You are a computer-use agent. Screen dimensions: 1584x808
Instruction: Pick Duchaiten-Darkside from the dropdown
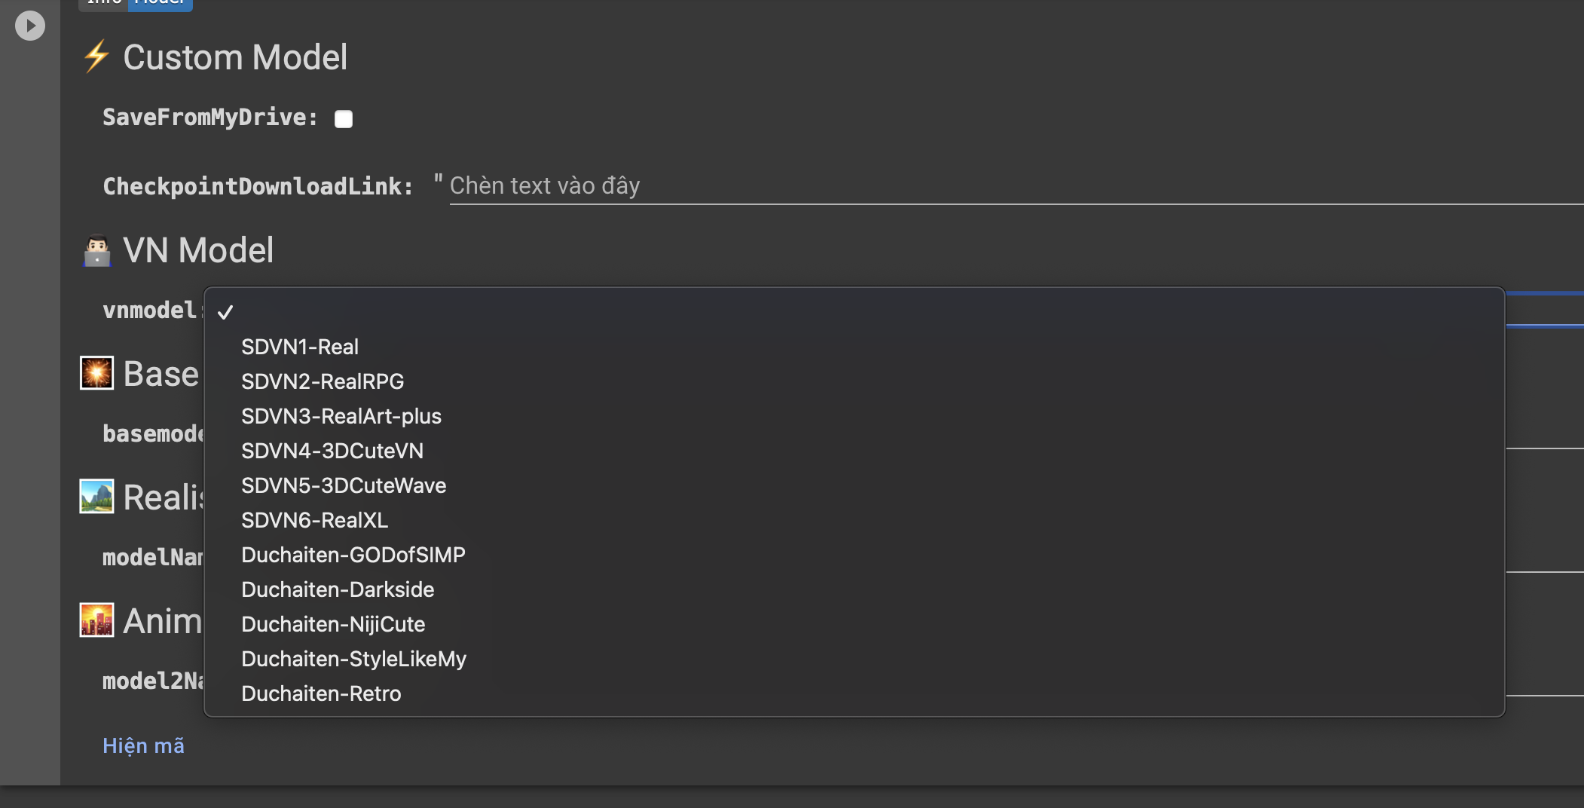[338, 589]
